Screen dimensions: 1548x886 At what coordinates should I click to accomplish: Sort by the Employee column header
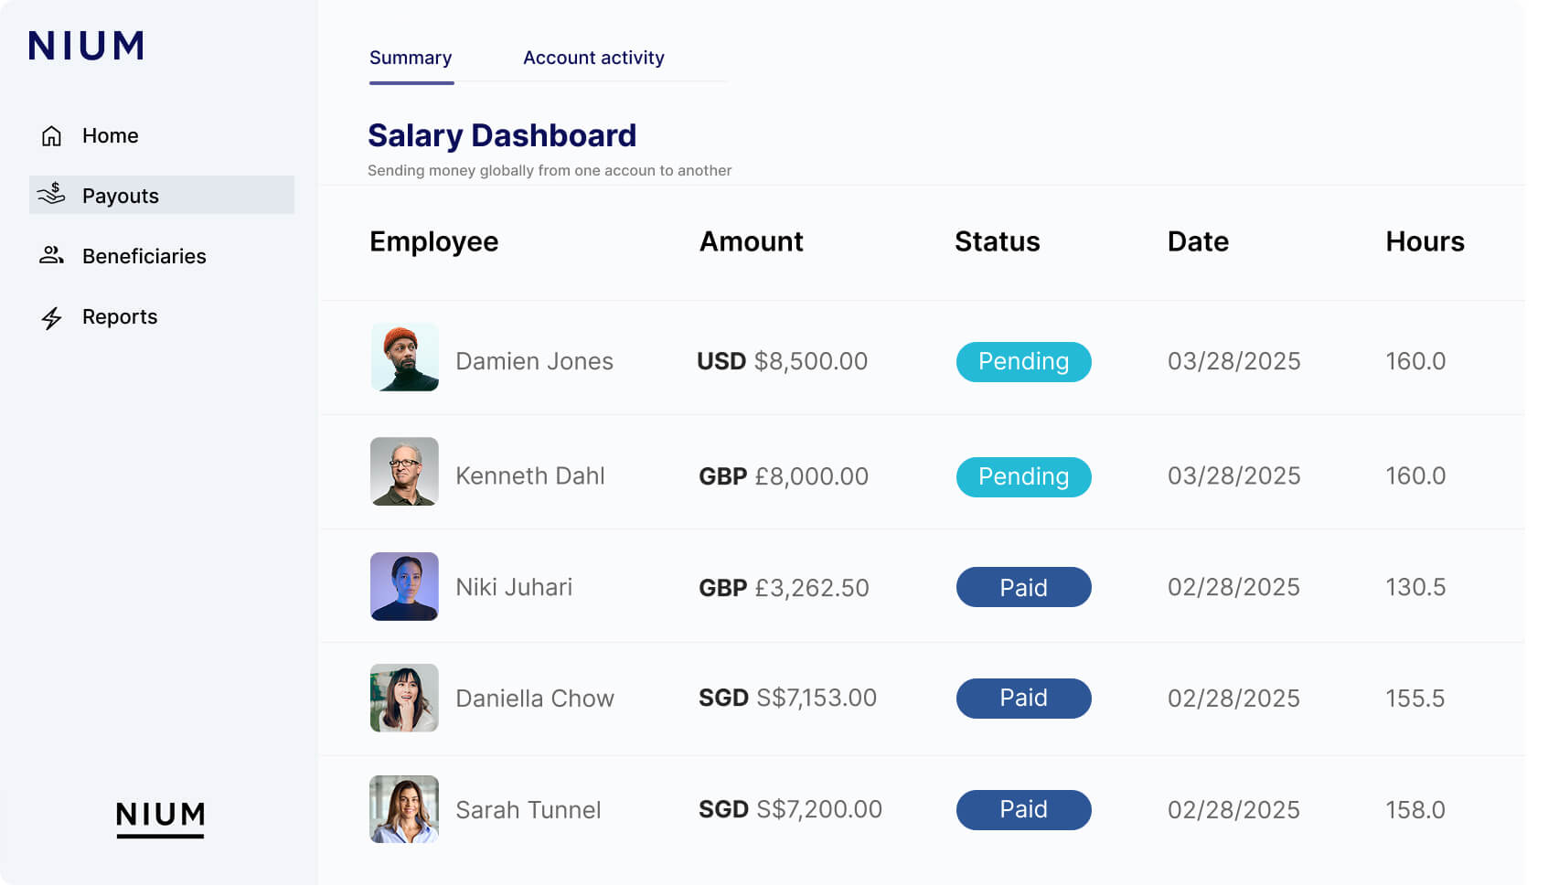coord(433,241)
